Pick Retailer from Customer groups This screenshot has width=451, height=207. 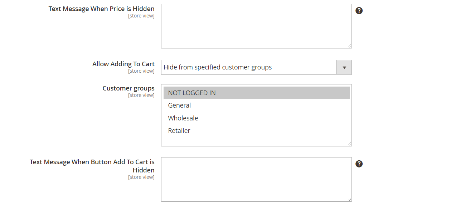(179, 131)
